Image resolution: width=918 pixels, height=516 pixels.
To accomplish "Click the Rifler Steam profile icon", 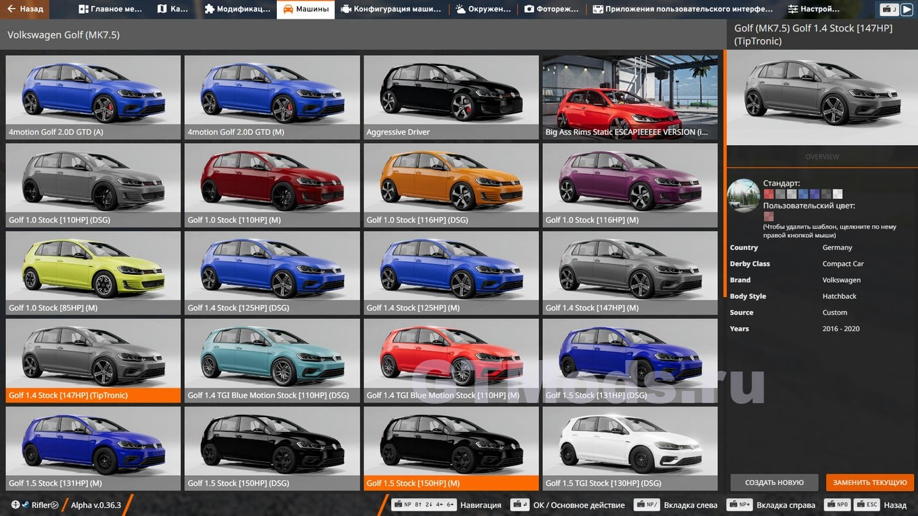I will (26, 505).
